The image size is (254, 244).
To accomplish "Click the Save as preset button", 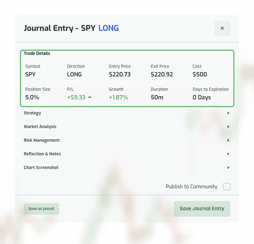I will pos(41,209).
